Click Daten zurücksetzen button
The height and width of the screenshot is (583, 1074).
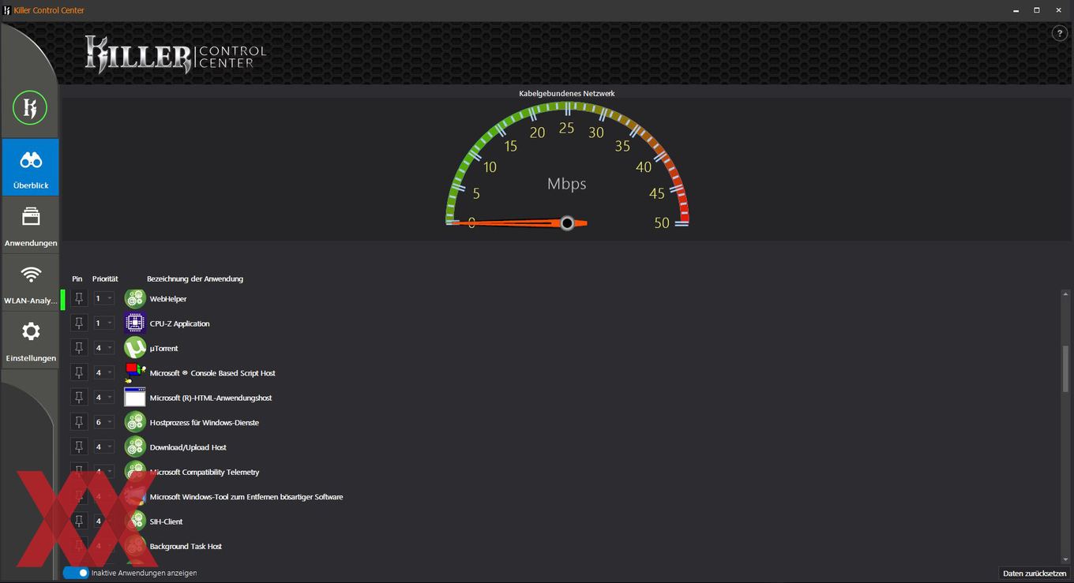[x=1035, y=574]
